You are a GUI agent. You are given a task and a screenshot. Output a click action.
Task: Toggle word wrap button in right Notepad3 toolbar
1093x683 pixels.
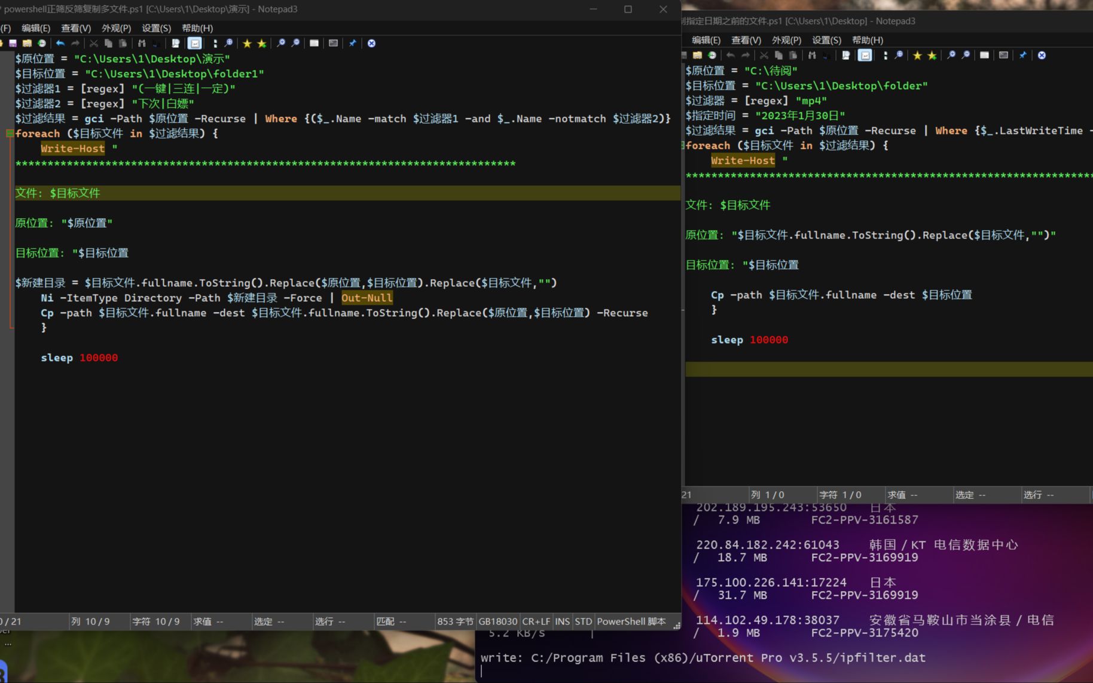click(x=865, y=55)
